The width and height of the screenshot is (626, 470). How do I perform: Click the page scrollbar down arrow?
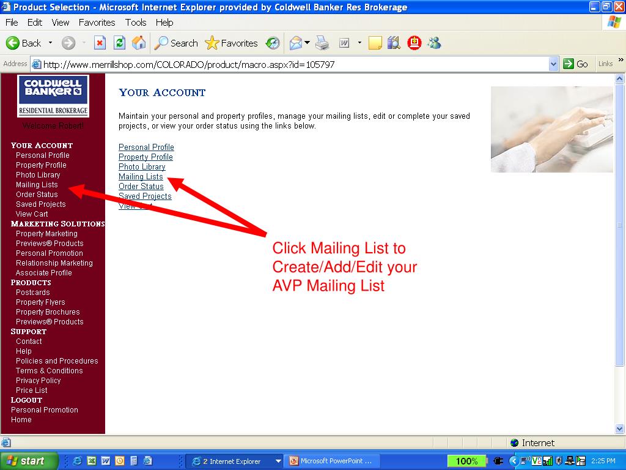point(619,429)
